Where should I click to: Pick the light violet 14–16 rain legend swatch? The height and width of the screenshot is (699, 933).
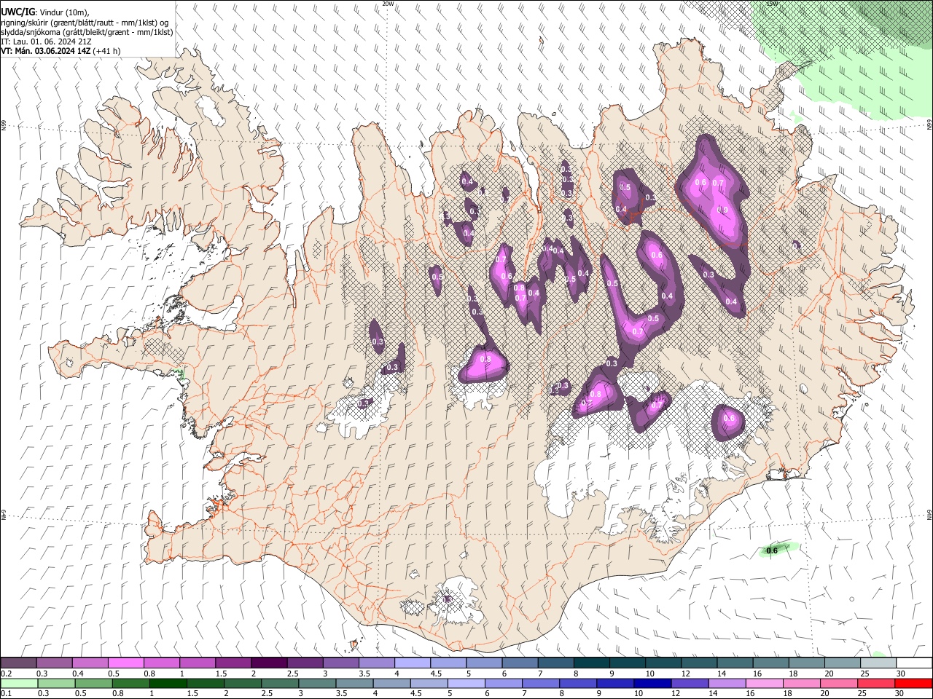tap(727, 683)
